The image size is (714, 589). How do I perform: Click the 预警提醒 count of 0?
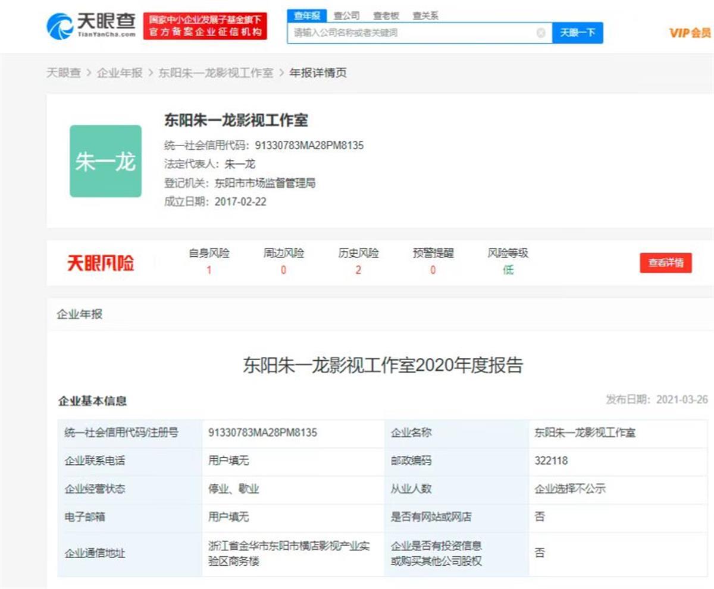tap(433, 270)
